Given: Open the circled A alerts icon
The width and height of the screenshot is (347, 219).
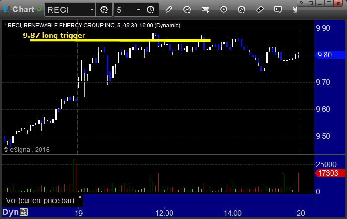Looking at the screenshot, I should [241, 10].
